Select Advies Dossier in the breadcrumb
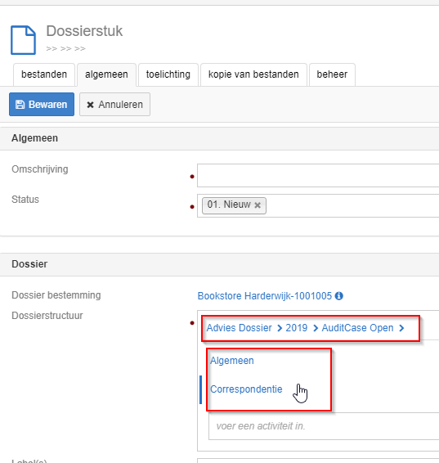 click(239, 328)
